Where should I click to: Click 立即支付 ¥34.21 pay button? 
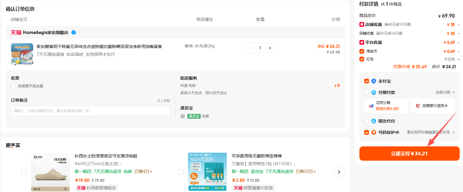pos(409,154)
